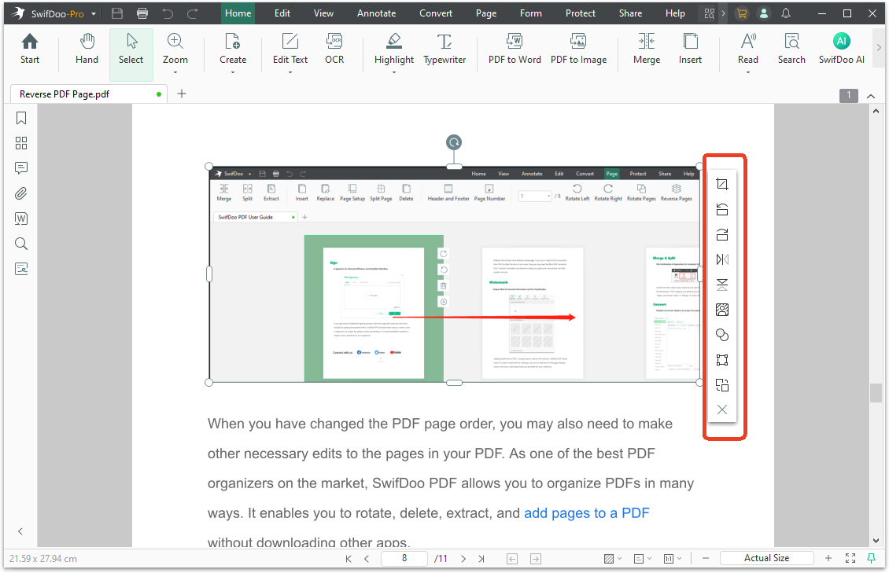Flip the selected image vertically
This screenshot has width=889, height=573.
coord(721,285)
